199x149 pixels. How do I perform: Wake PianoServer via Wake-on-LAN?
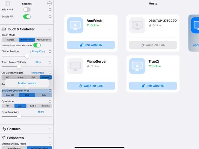pyautogui.click(x=91, y=86)
